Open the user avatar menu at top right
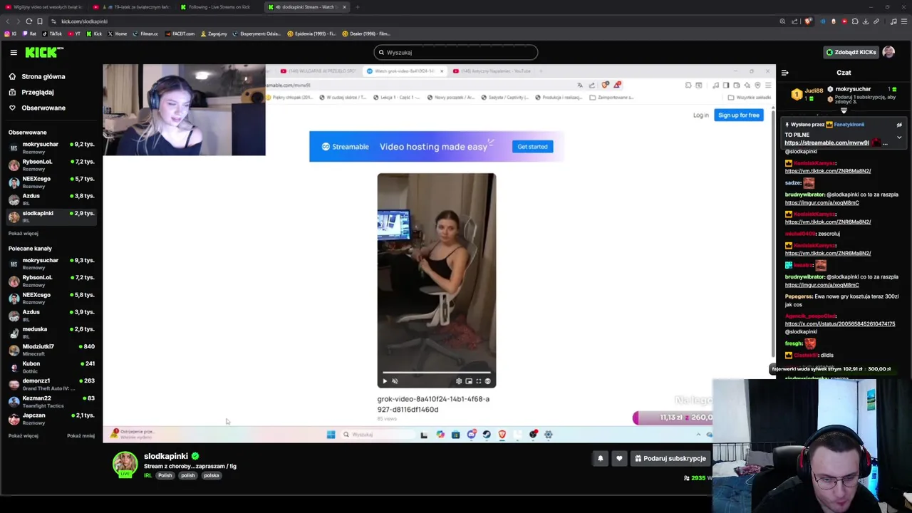The image size is (912, 513). 888,52
